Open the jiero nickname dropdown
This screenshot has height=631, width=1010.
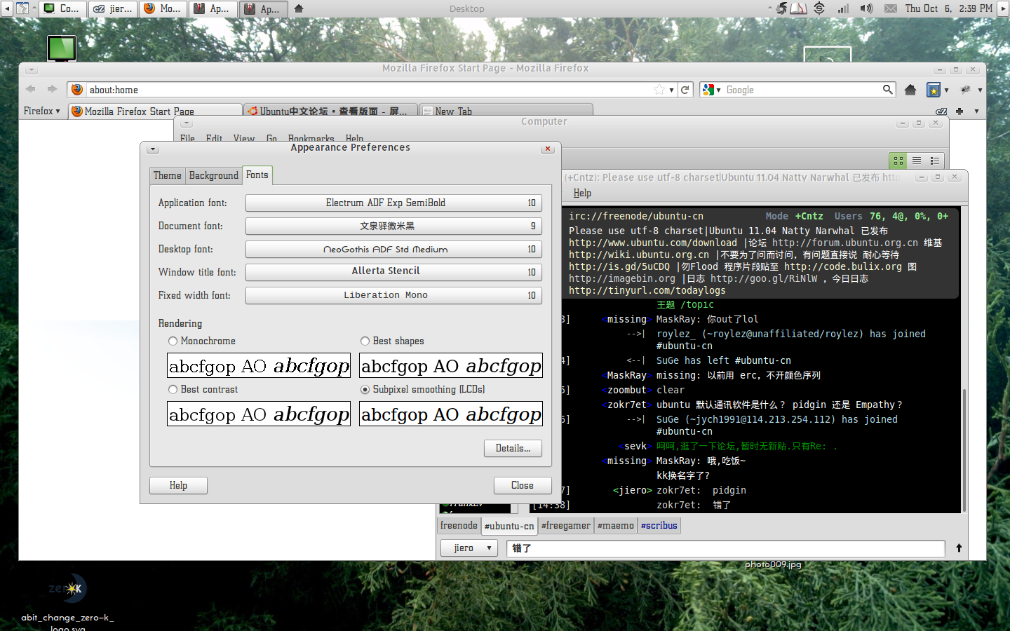coord(469,548)
